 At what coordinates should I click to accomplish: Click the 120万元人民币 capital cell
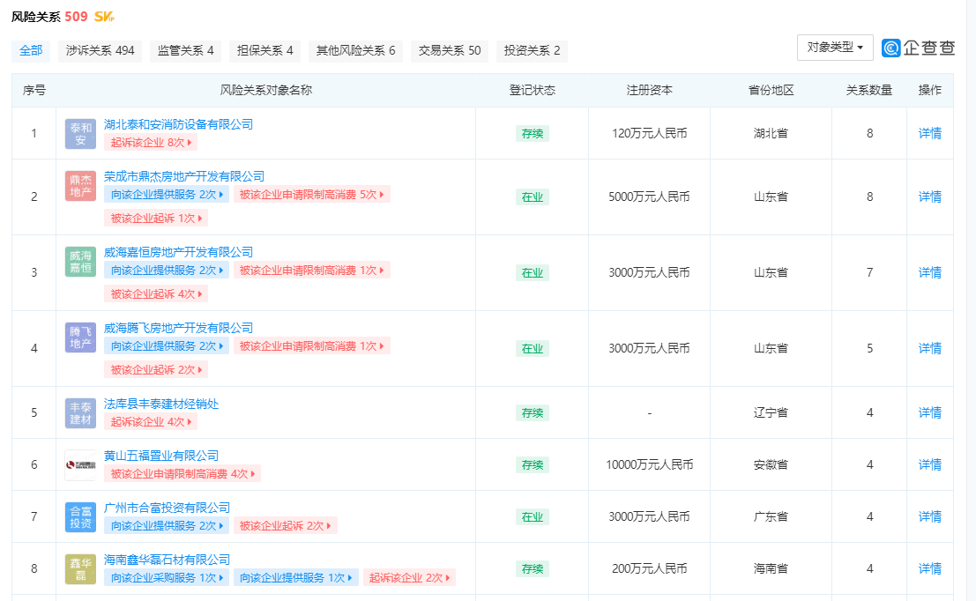(x=649, y=134)
